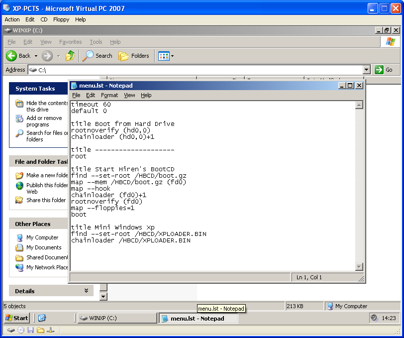Open Notepad Format menu
Screen dimensions: 404x338
click(x=109, y=95)
